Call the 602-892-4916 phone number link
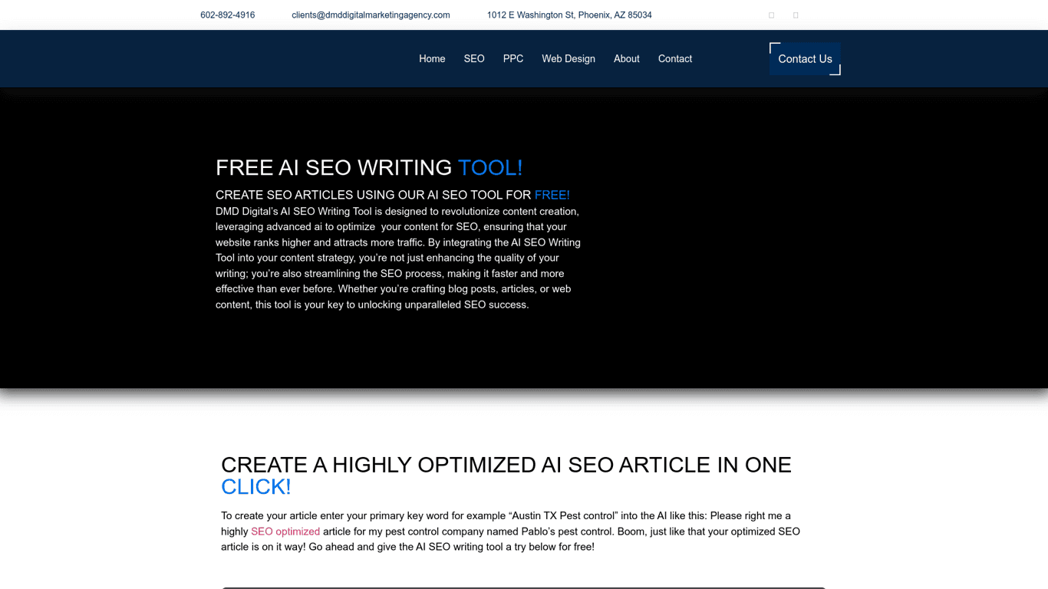The image size is (1048, 589). 227,15
